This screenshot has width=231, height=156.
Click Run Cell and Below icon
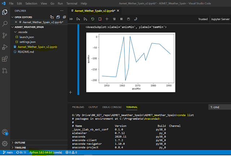click(x=85, y=19)
